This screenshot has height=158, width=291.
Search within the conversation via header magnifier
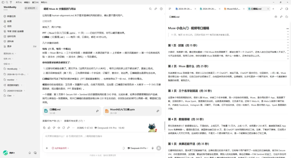click(x=150, y=9)
